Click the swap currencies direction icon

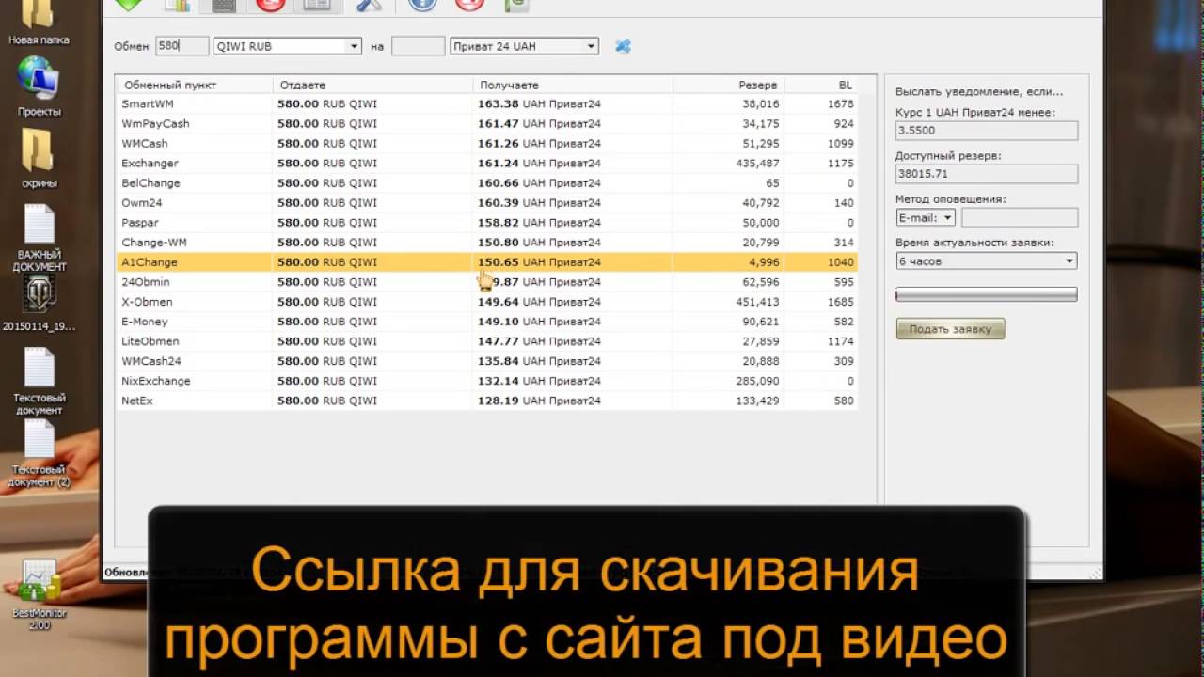(x=623, y=46)
